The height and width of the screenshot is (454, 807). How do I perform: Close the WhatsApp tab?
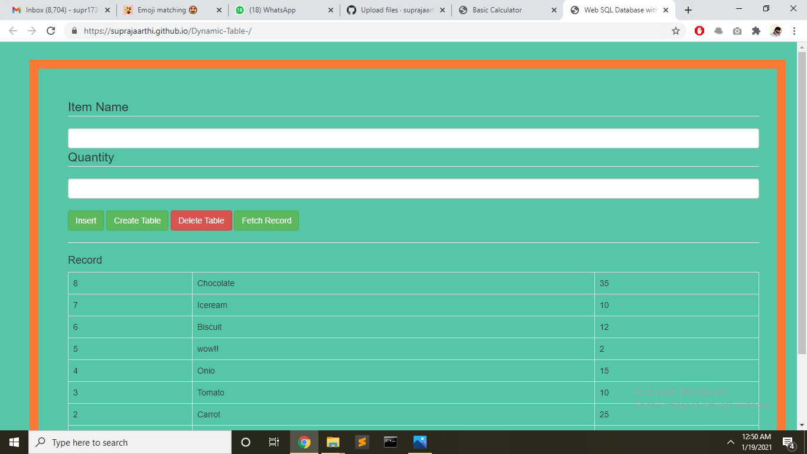pyautogui.click(x=330, y=10)
